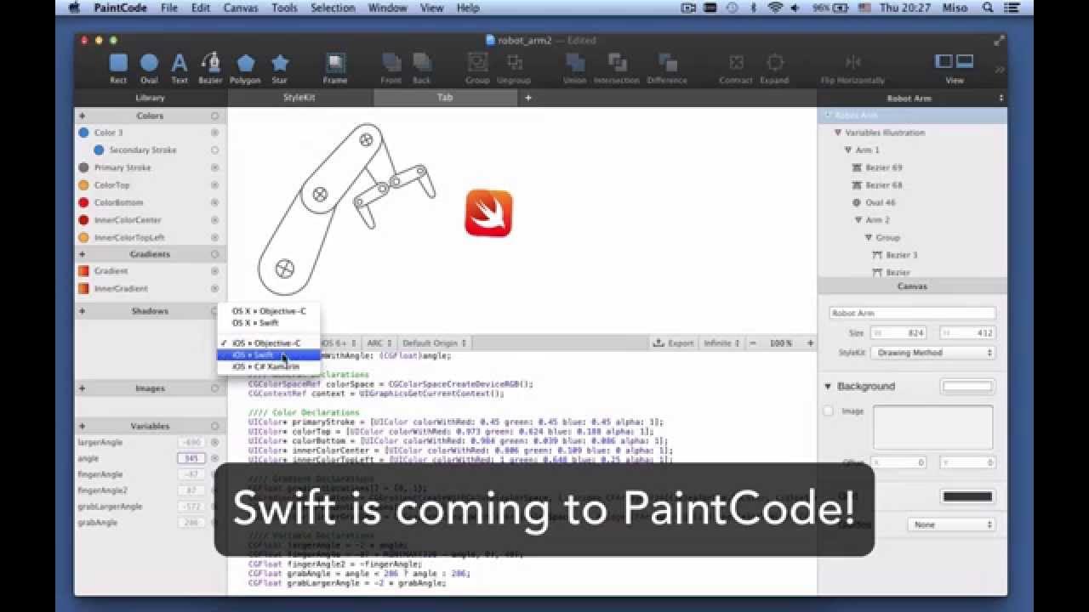The image size is (1089, 612).
Task: Click the Background color swatch
Action: [x=967, y=386]
